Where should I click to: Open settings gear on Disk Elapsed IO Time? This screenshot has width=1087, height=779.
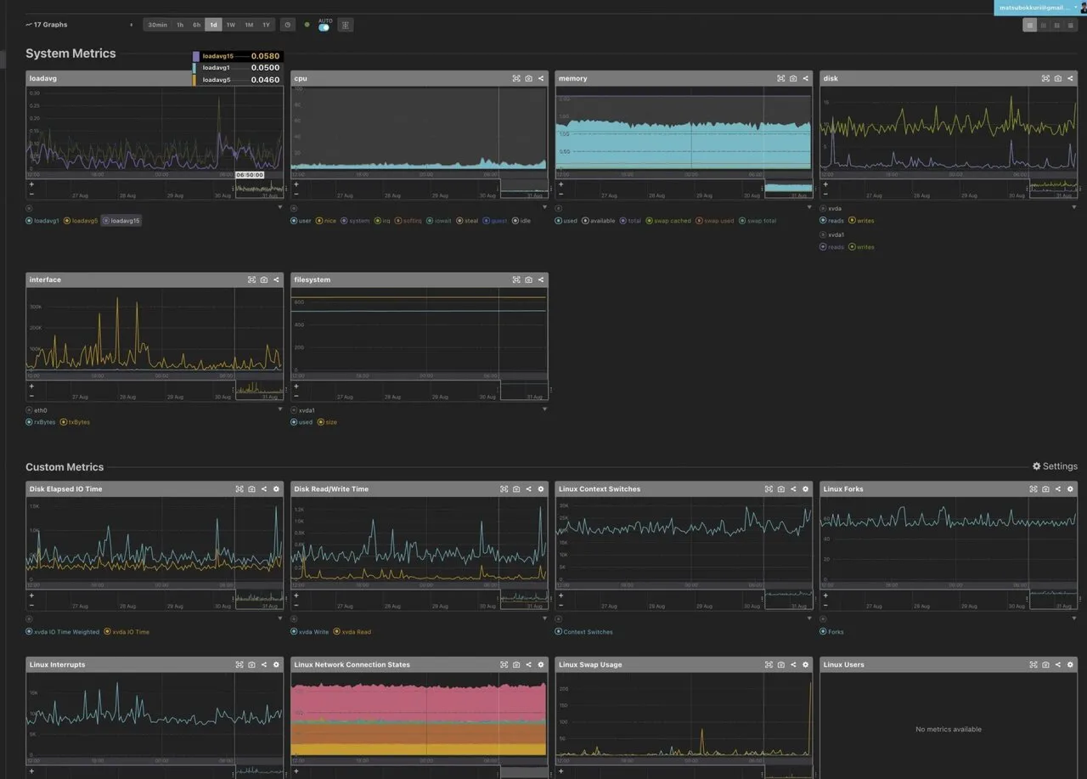click(276, 489)
